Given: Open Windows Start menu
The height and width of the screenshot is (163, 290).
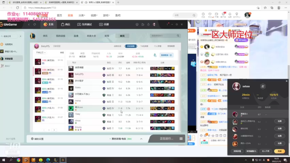Looking at the screenshot, I should point(4,160).
